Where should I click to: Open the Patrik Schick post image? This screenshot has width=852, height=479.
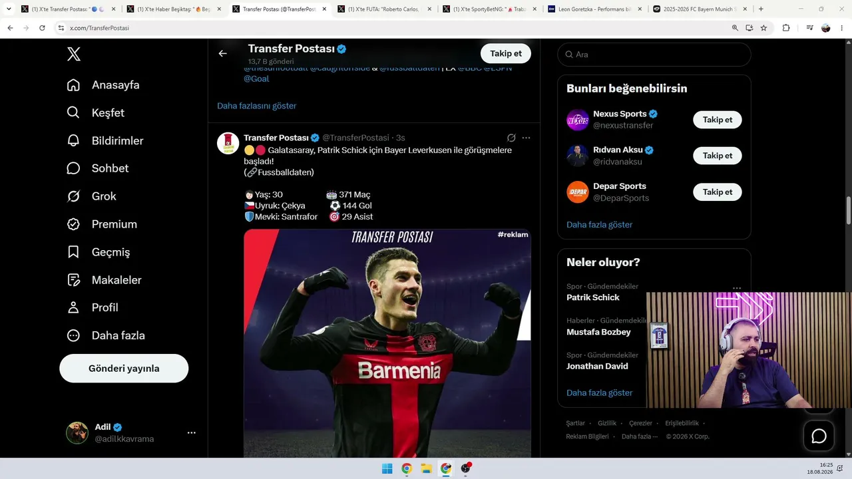tap(387, 343)
